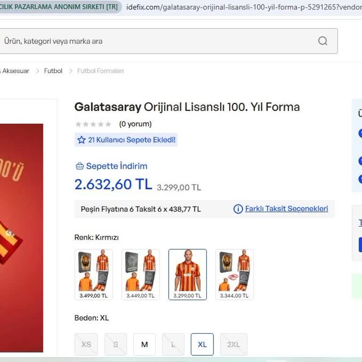Select size M
This screenshot has height=362, width=362.
tap(145, 344)
